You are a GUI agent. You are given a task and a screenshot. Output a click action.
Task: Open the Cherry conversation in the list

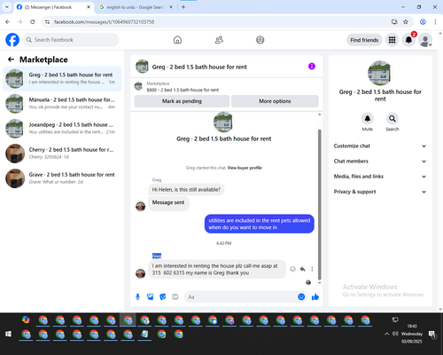click(x=62, y=154)
